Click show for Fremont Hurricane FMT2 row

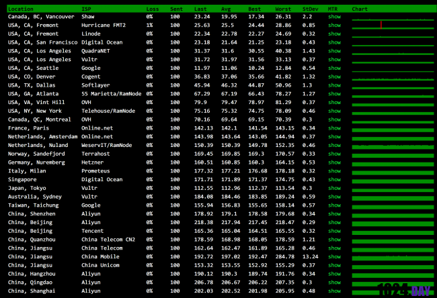[334, 26]
